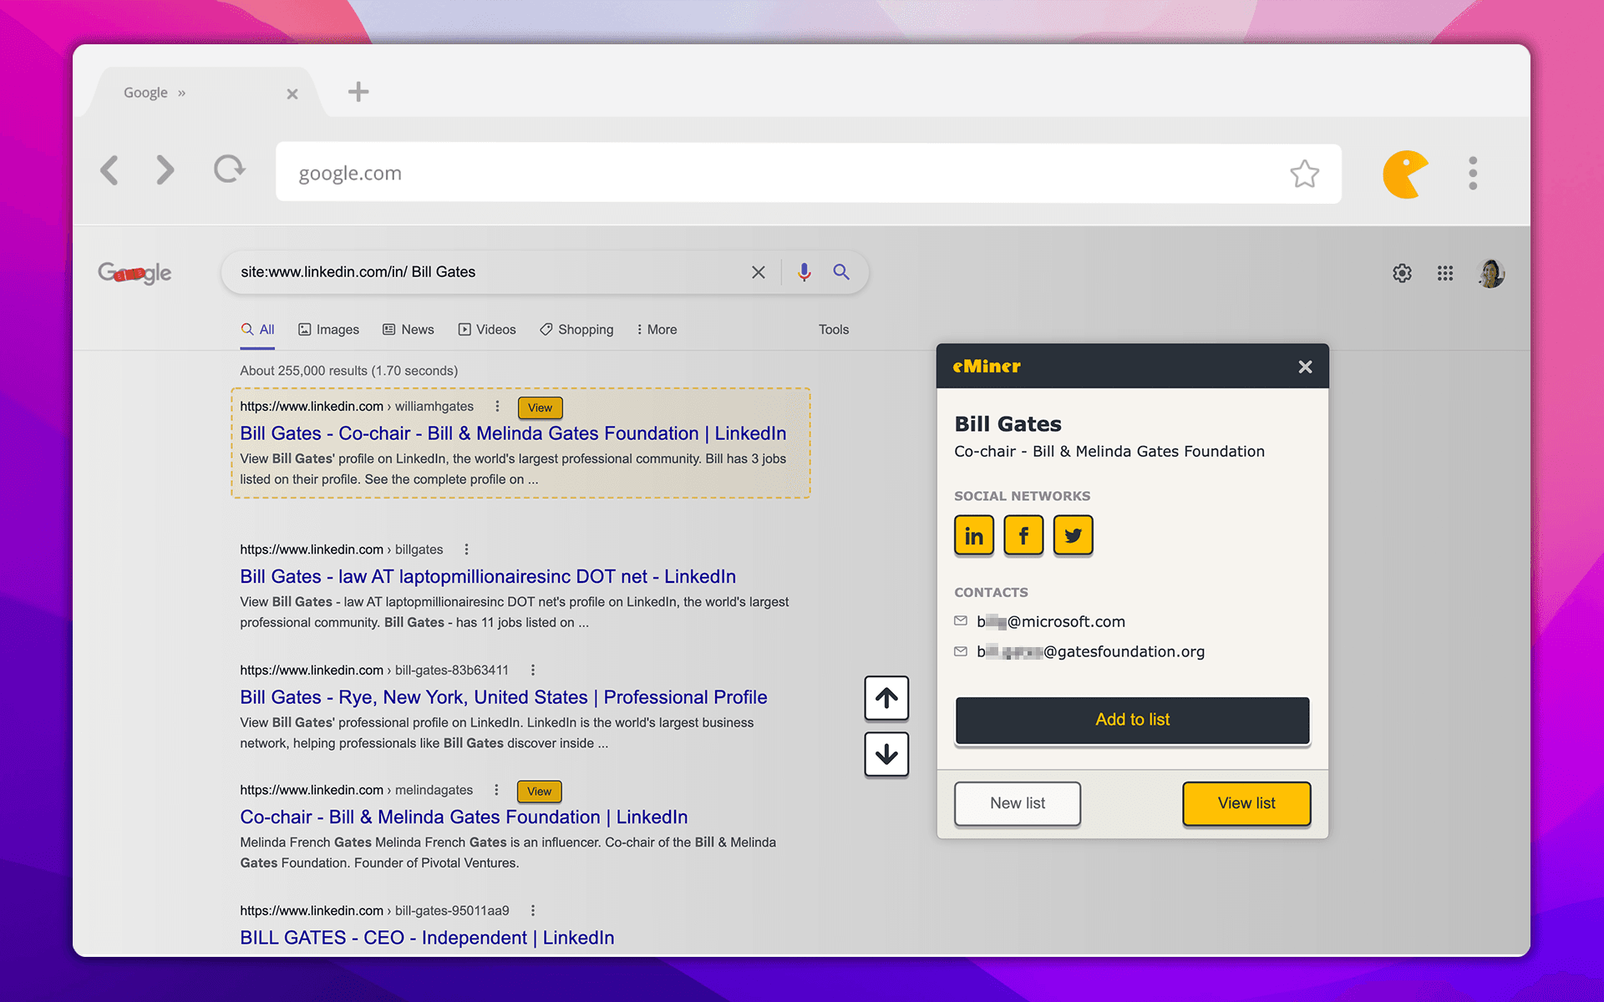Viewport: 1604px width, 1002px height.
Task: Click the About 255,000 results text
Action: [x=348, y=371]
